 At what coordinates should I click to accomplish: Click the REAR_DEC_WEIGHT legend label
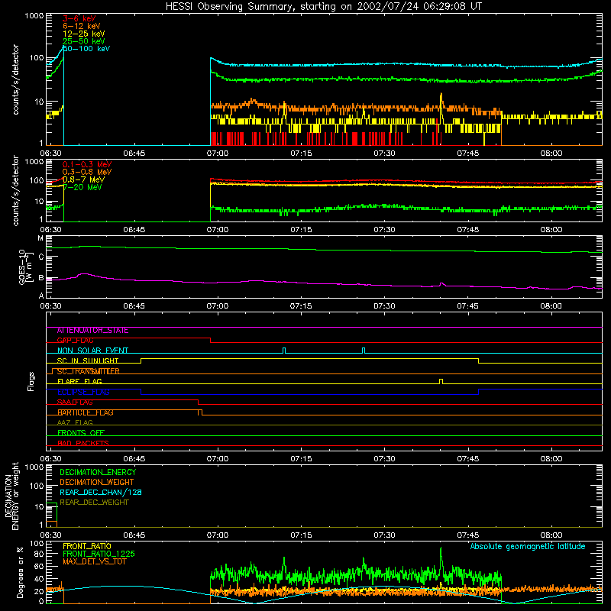click(94, 503)
